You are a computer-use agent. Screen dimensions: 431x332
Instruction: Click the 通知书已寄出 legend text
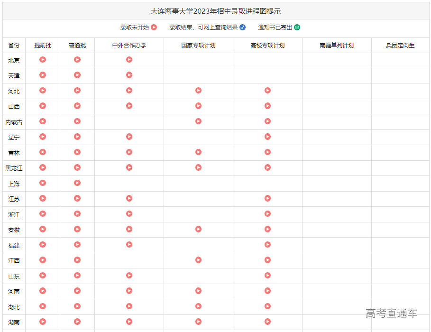274,28
